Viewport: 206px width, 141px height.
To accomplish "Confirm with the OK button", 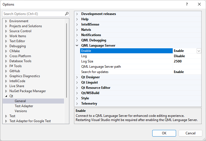I will pyautogui.click(x=164, y=133).
